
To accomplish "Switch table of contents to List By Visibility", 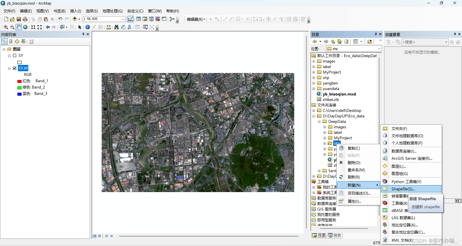I will 17,42.
